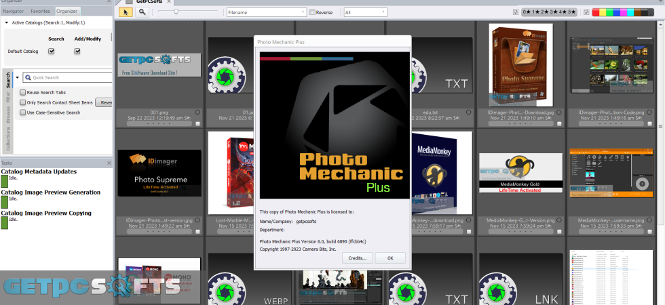The width and height of the screenshot is (665, 305).
Task: Select the Organizer tab
Action: 67,11
